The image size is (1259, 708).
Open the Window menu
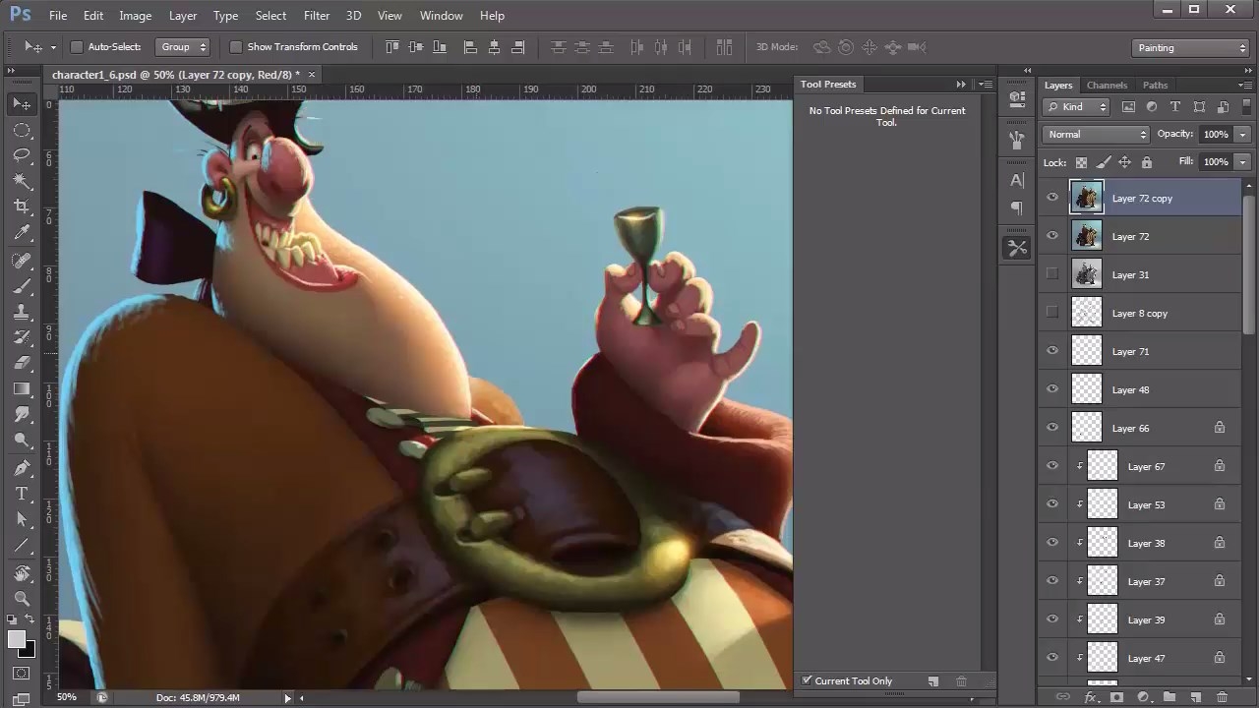point(442,16)
